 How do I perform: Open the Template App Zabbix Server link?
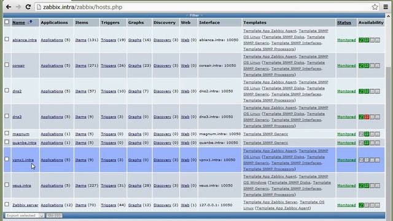pyautogui.click(x=270, y=202)
